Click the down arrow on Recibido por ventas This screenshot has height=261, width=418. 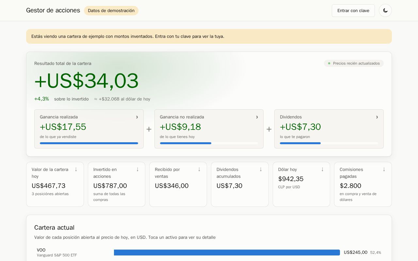[199, 169]
